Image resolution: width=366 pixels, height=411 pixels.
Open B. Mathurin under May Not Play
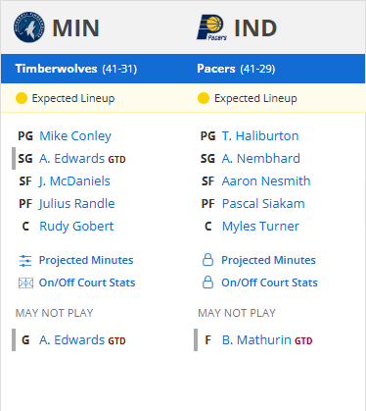tap(256, 340)
